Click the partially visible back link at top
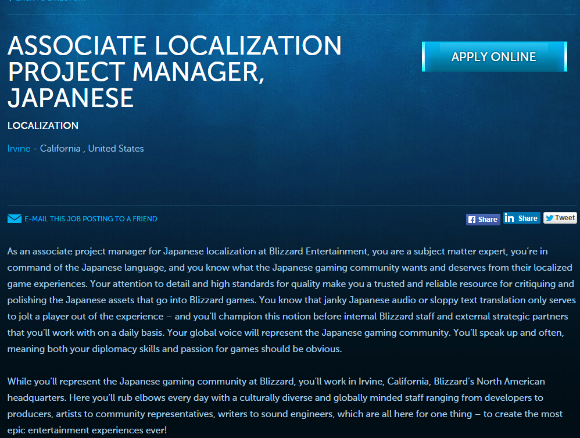 [46, 1]
